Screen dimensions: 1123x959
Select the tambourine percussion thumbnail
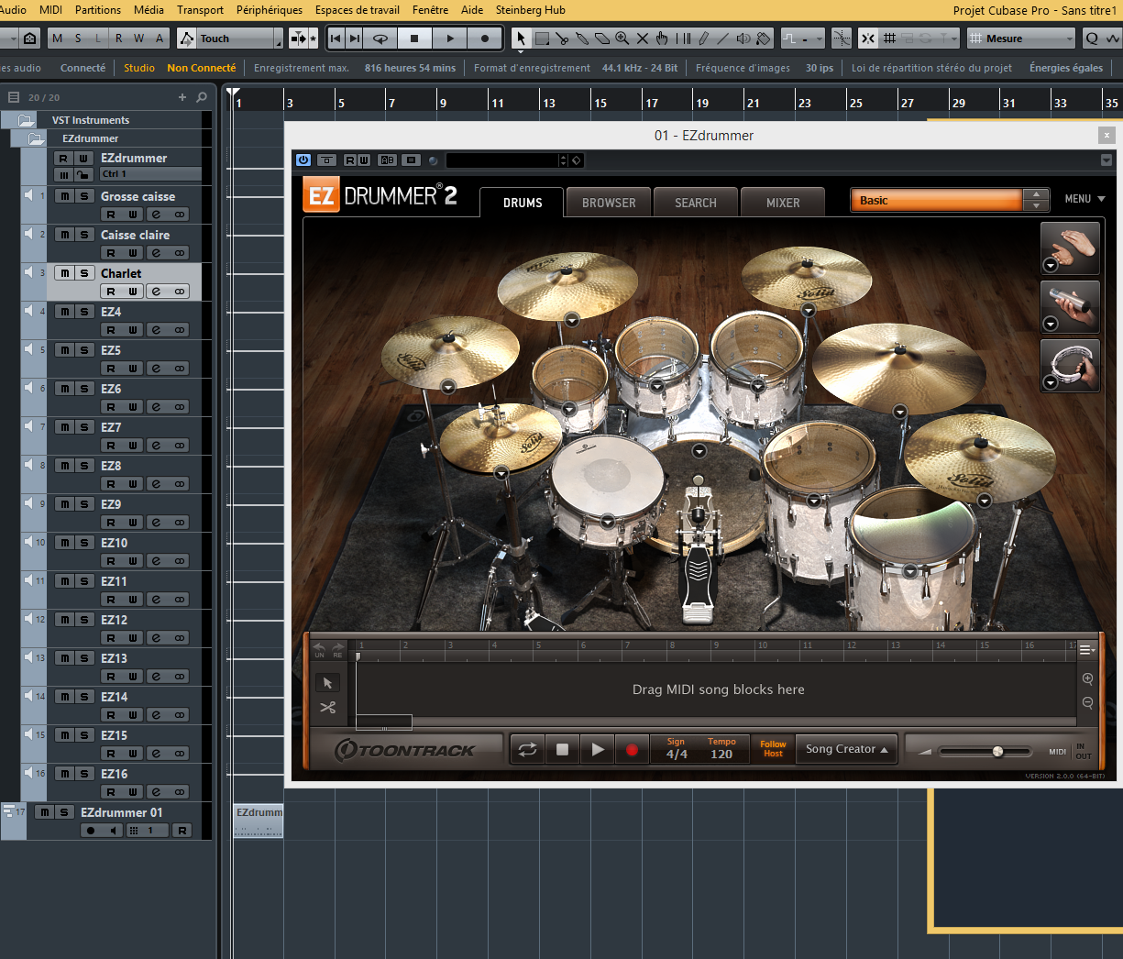[x=1070, y=365]
